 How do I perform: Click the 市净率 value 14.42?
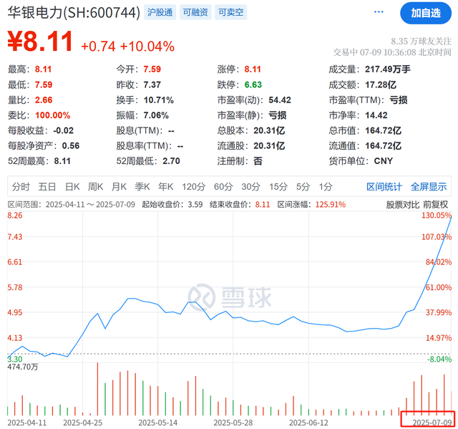click(x=376, y=115)
